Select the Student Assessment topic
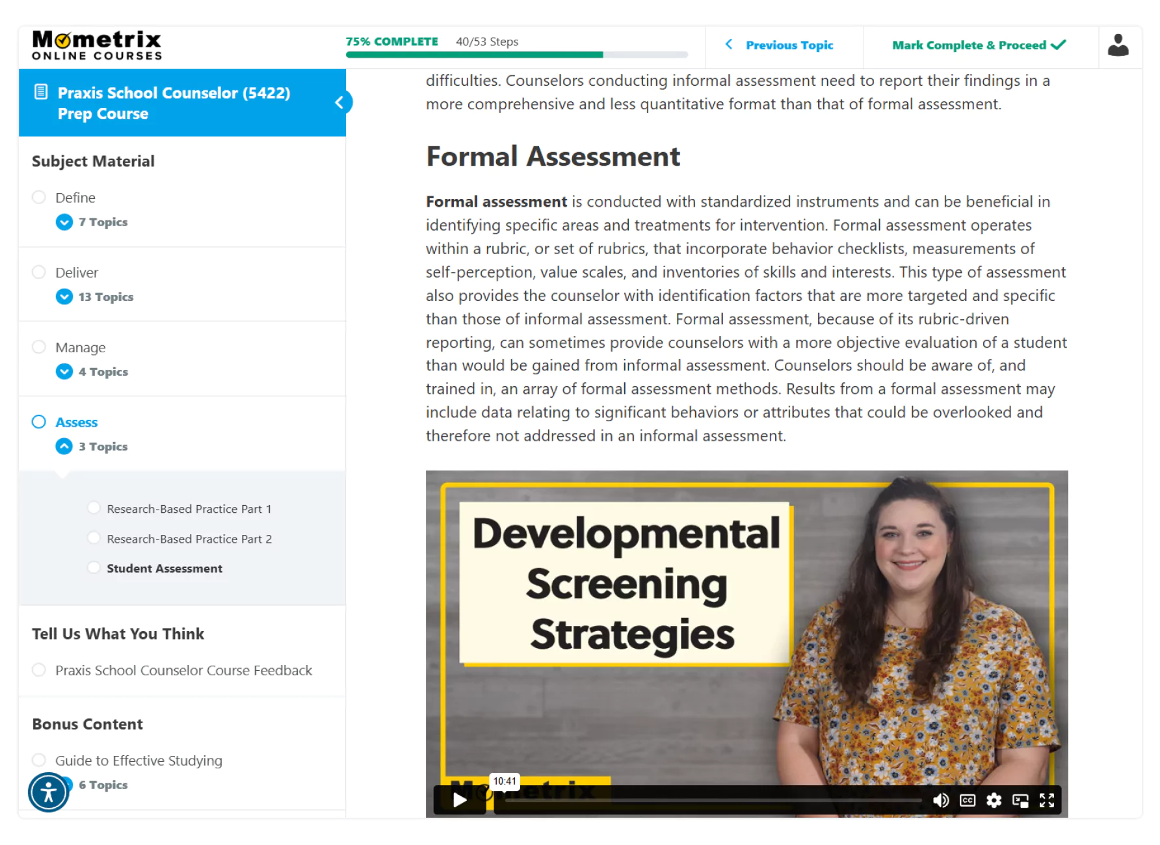 click(x=165, y=568)
